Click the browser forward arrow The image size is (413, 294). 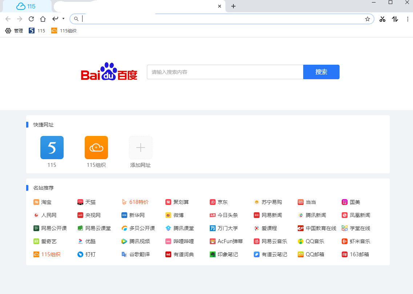tap(20, 19)
